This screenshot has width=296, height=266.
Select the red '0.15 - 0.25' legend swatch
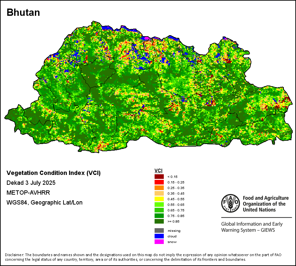pyautogui.click(x=159, y=182)
